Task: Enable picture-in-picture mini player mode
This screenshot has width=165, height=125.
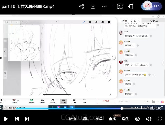Action: (120, 6)
